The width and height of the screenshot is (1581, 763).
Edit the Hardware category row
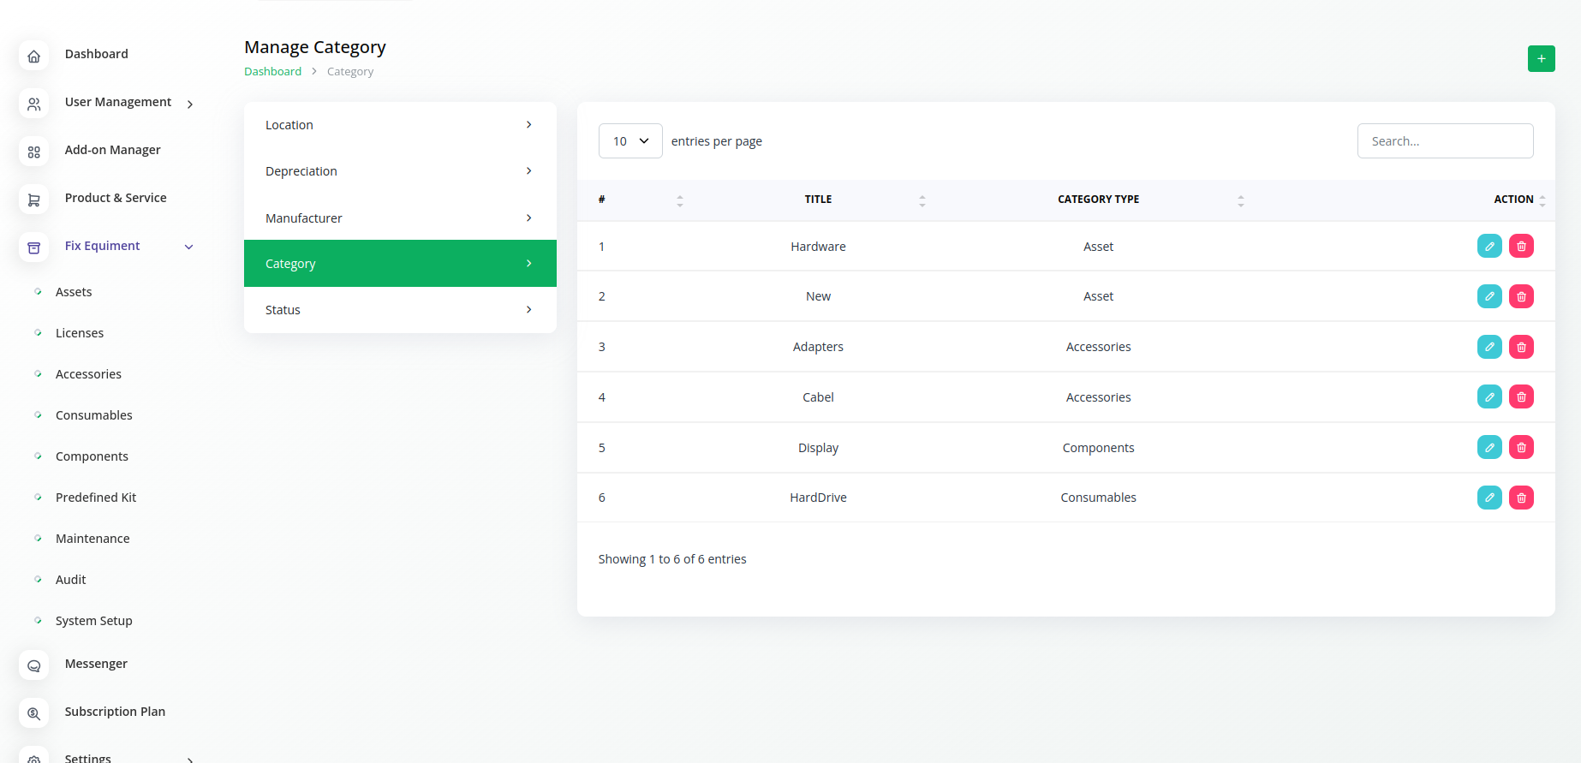pos(1489,247)
